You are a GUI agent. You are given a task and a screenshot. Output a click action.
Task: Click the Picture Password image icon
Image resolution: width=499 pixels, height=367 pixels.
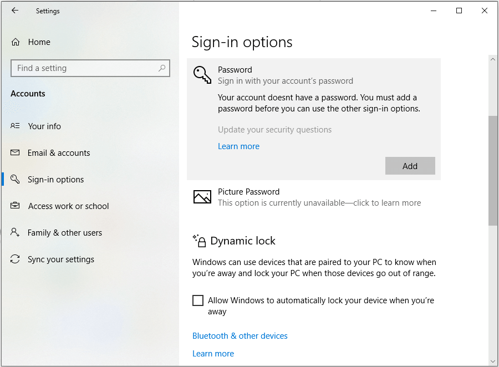[202, 197]
